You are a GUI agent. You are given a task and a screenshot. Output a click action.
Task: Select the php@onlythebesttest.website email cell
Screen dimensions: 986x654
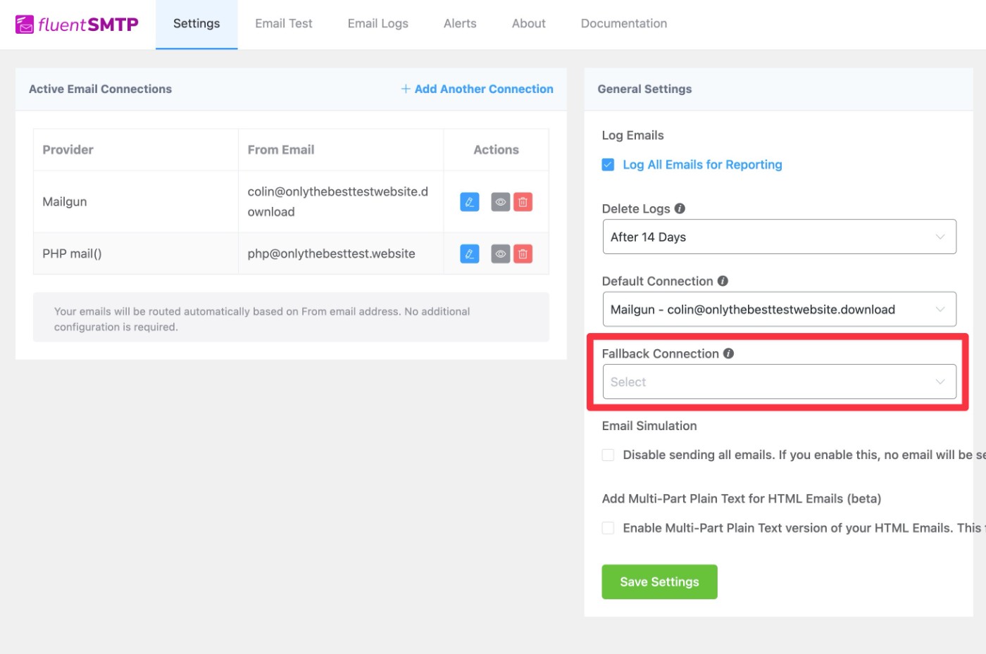[x=341, y=253]
